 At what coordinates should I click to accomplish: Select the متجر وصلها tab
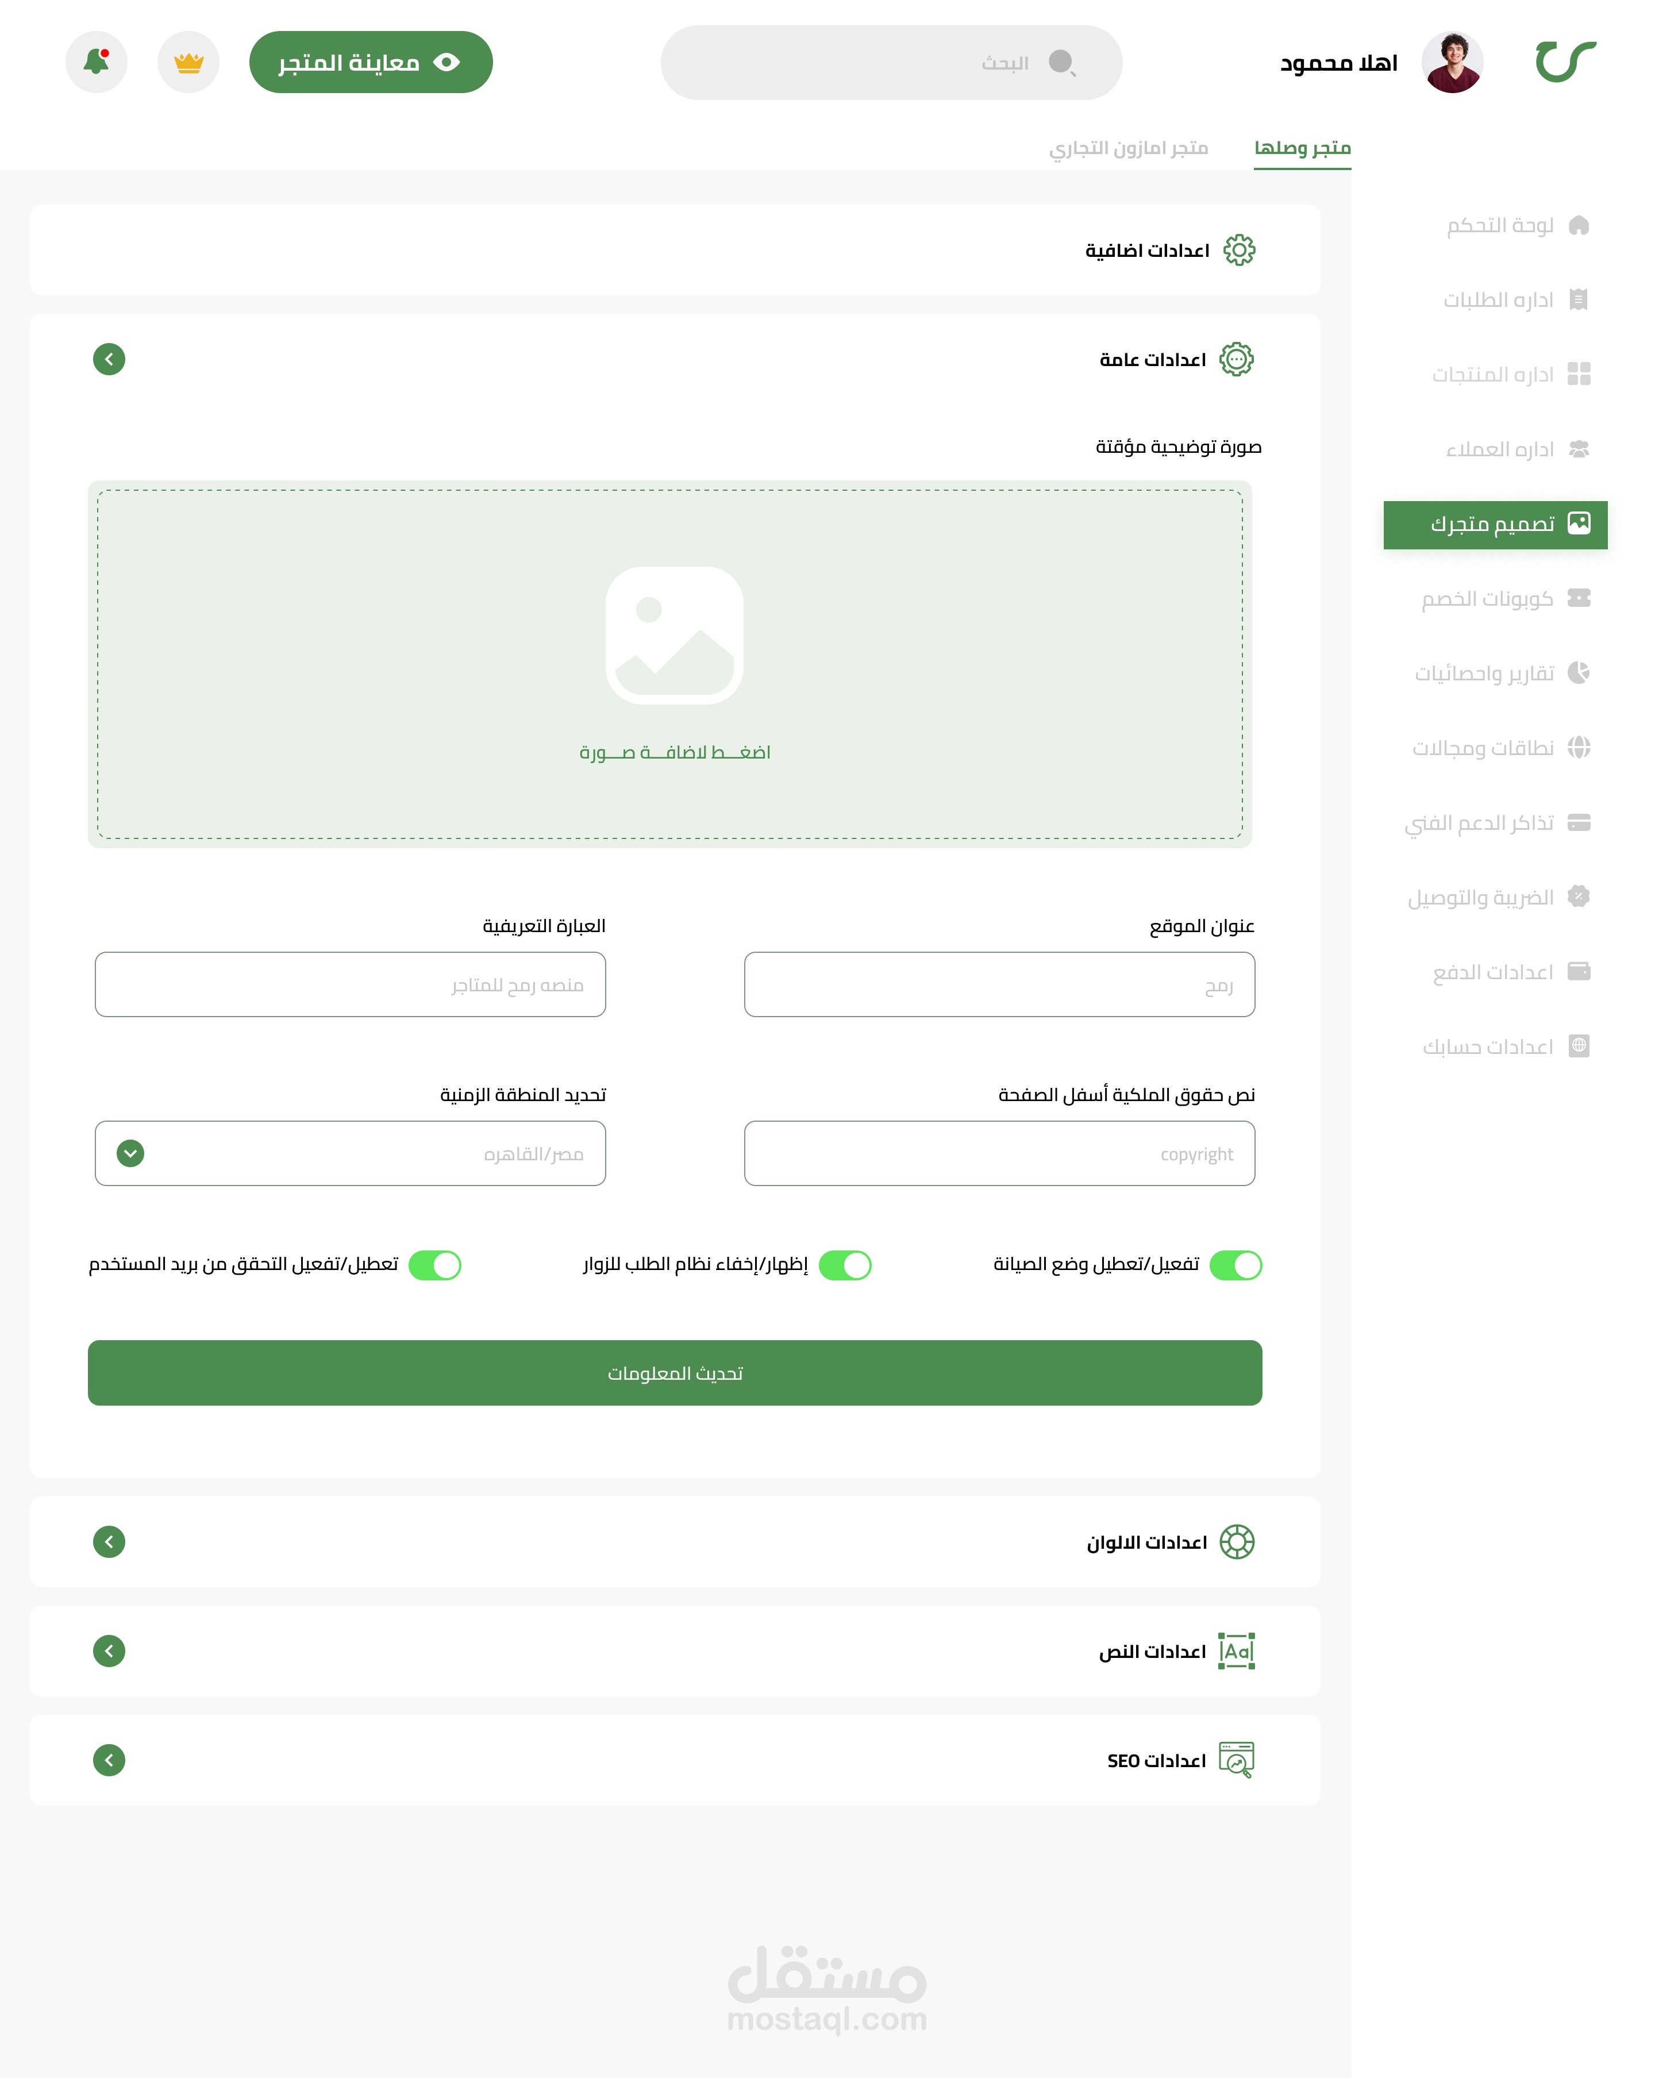(x=1301, y=148)
